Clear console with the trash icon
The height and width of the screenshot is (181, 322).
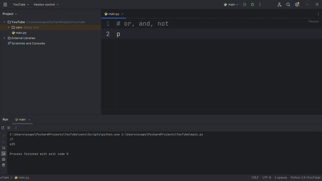(x=4, y=165)
